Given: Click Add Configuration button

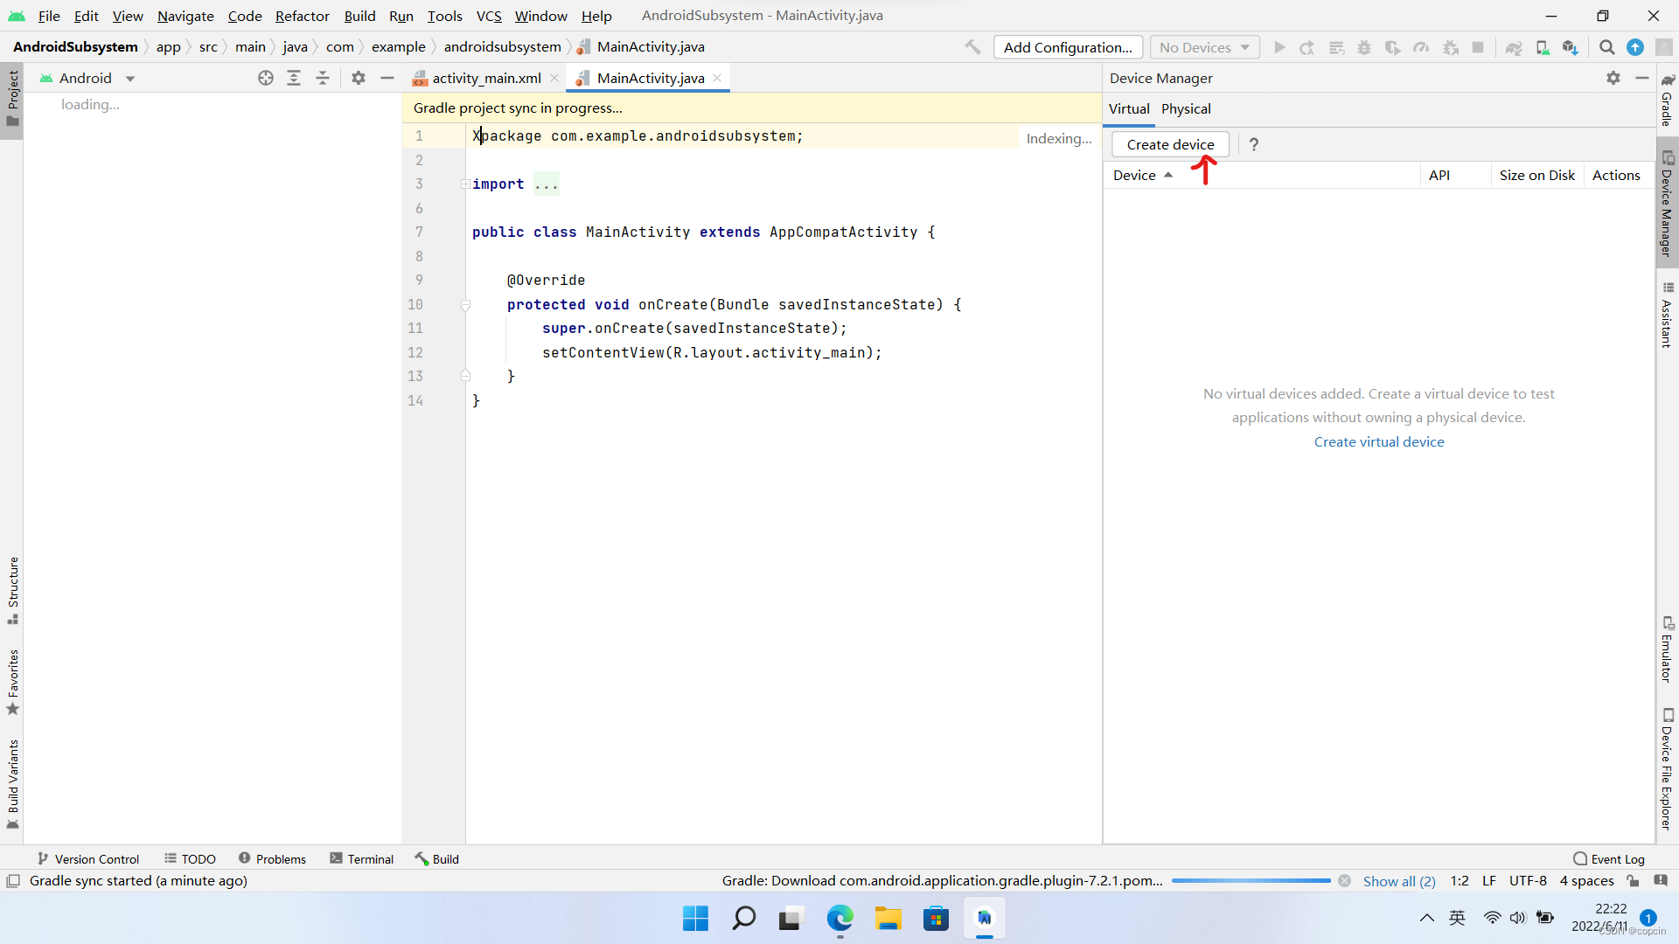Looking at the screenshot, I should click(1068, 47).
